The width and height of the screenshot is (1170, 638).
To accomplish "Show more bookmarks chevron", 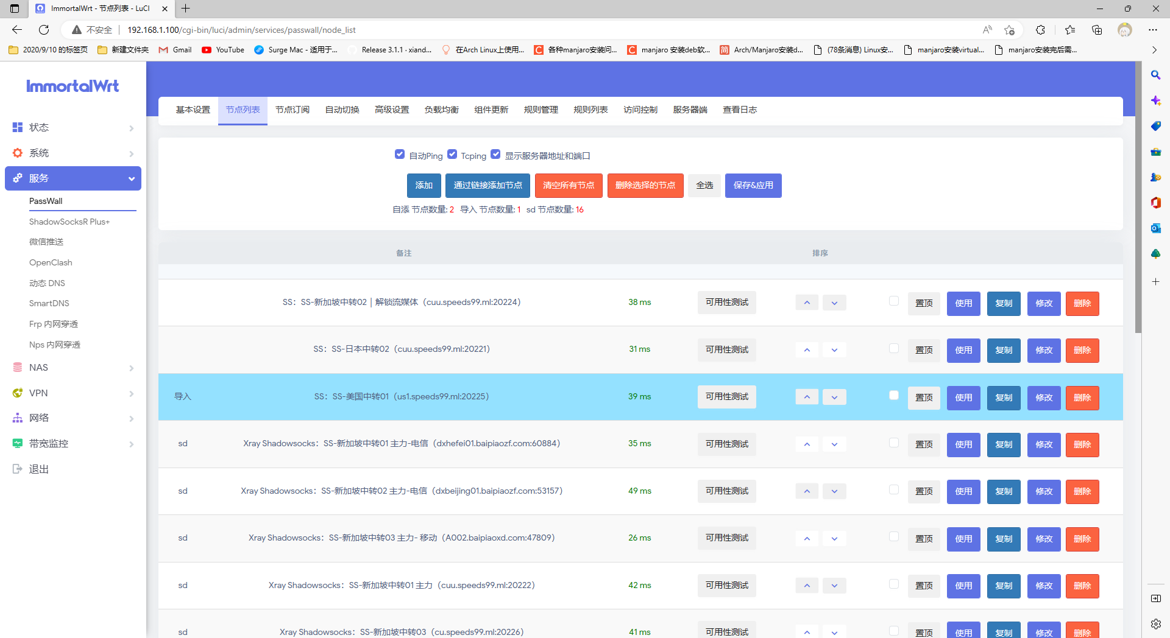I will click(x=1154, y=50).
